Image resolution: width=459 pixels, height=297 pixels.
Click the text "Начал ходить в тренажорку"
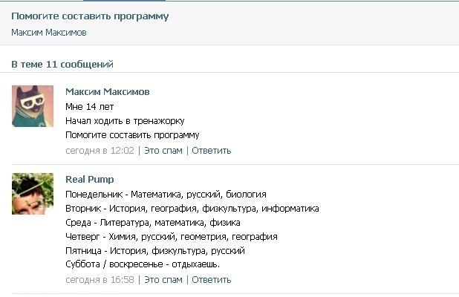point(124,120)
